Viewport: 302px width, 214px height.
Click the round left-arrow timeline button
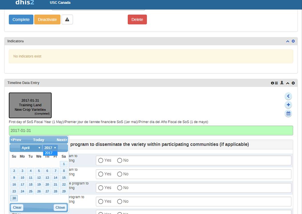(288, 96)
